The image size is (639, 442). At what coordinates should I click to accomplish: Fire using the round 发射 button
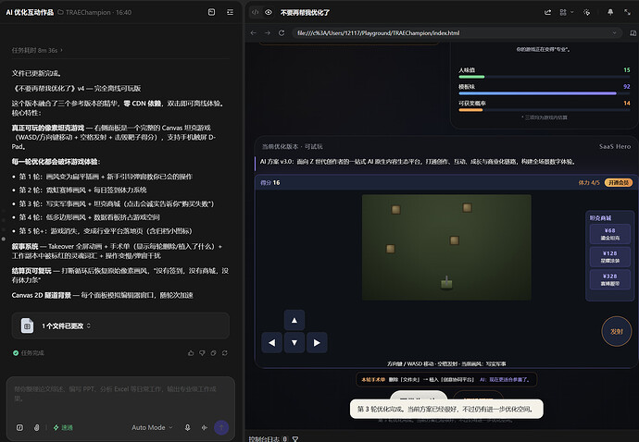pos(616,331)
